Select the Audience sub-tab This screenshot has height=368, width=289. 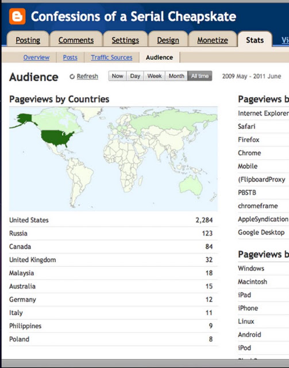pyautogui.click(x=160, y=57)
